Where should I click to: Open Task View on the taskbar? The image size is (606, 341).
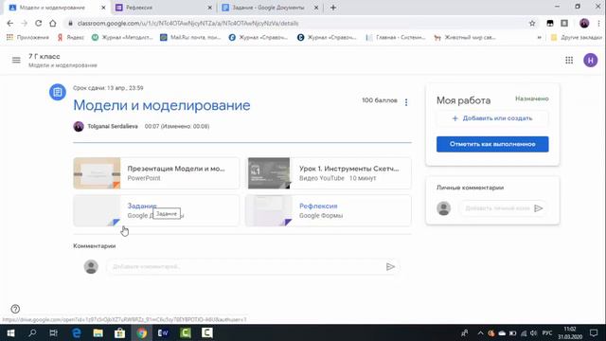[54, 332]
